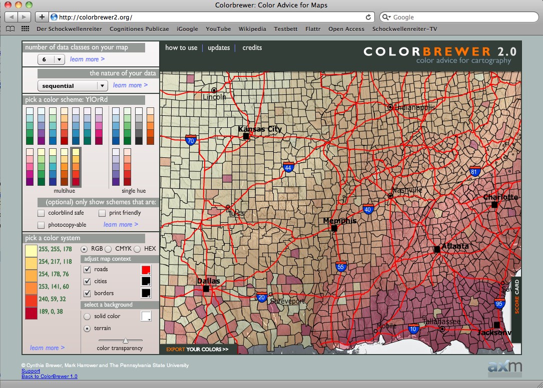This screenshot has height=388, width=543.
Task: Open the number of data classes dropdown
Action: (x=52, y=59)
